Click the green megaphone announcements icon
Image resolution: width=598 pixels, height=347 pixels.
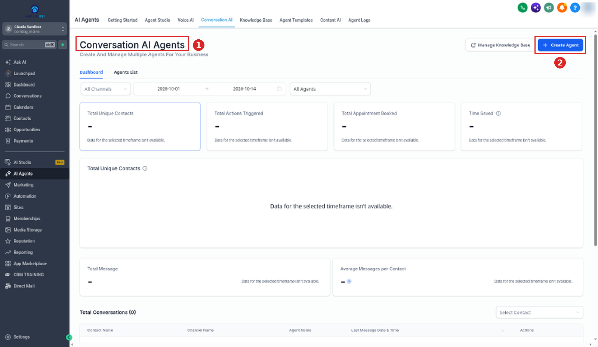[x=549, y=7]
